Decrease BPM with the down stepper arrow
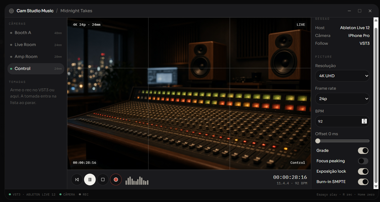The width and height of the screenshot is (380, 202). [x=364, y=123]
